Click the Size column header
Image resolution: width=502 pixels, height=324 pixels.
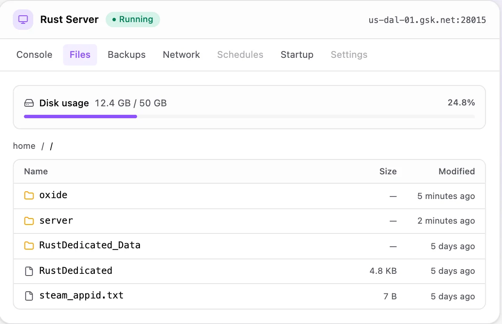(x=388, y=171)
